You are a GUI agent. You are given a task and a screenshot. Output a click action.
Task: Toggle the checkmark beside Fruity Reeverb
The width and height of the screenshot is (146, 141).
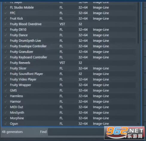[x=6, y=63]
